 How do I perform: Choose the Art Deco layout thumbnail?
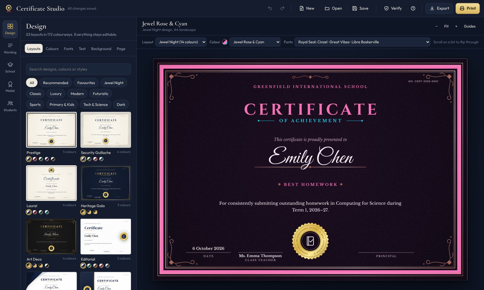51,237
